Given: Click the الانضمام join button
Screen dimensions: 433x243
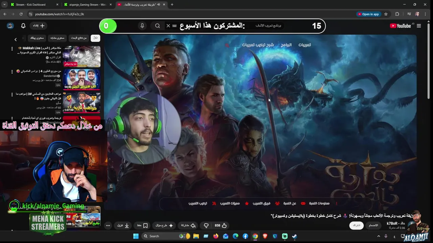Looking at the screenshot, I should pos(373,225).
